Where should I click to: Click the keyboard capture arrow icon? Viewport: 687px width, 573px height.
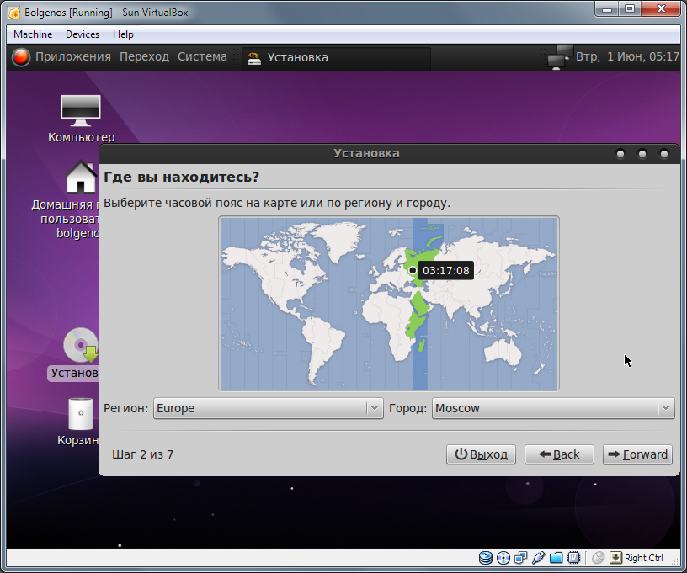pos(615,558)
